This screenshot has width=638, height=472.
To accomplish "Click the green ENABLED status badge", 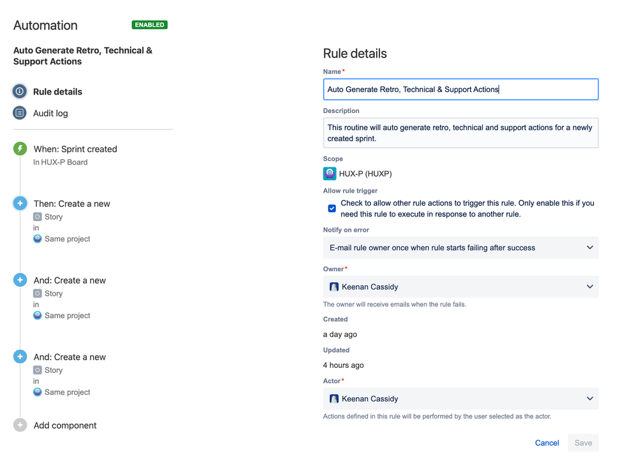I will pos(149,25).
